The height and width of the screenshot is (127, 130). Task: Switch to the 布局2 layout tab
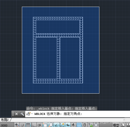pos(5,120)
